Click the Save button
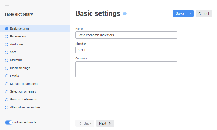Viewport: 217px width, 130px height. click(x=180, y=14)
